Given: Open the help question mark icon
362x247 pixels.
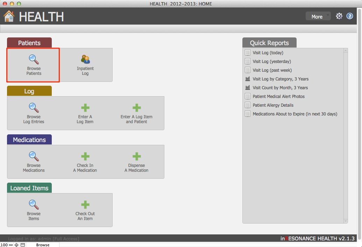Looking at the screenshot, I should tap(350, 16).
